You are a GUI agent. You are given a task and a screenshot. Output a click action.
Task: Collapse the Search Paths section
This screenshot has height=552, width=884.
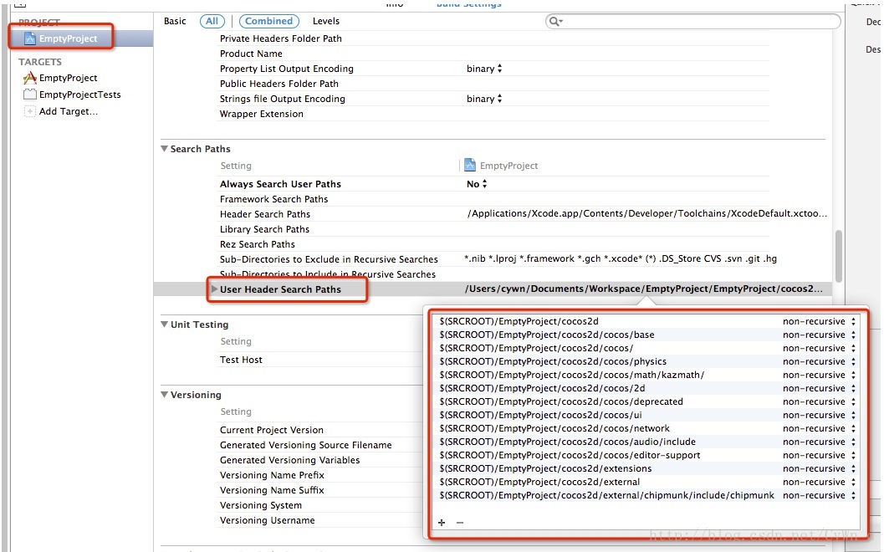coord(165,149)
